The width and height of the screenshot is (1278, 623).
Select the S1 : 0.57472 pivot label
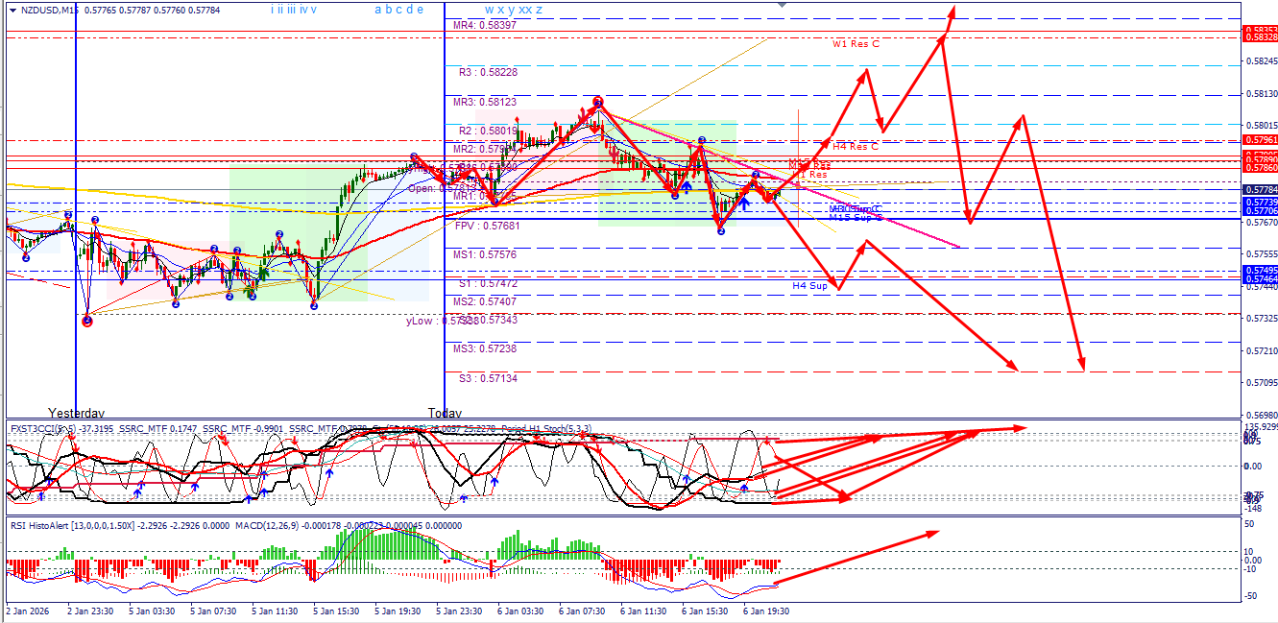pyautogui.click(x=489, y=284)
